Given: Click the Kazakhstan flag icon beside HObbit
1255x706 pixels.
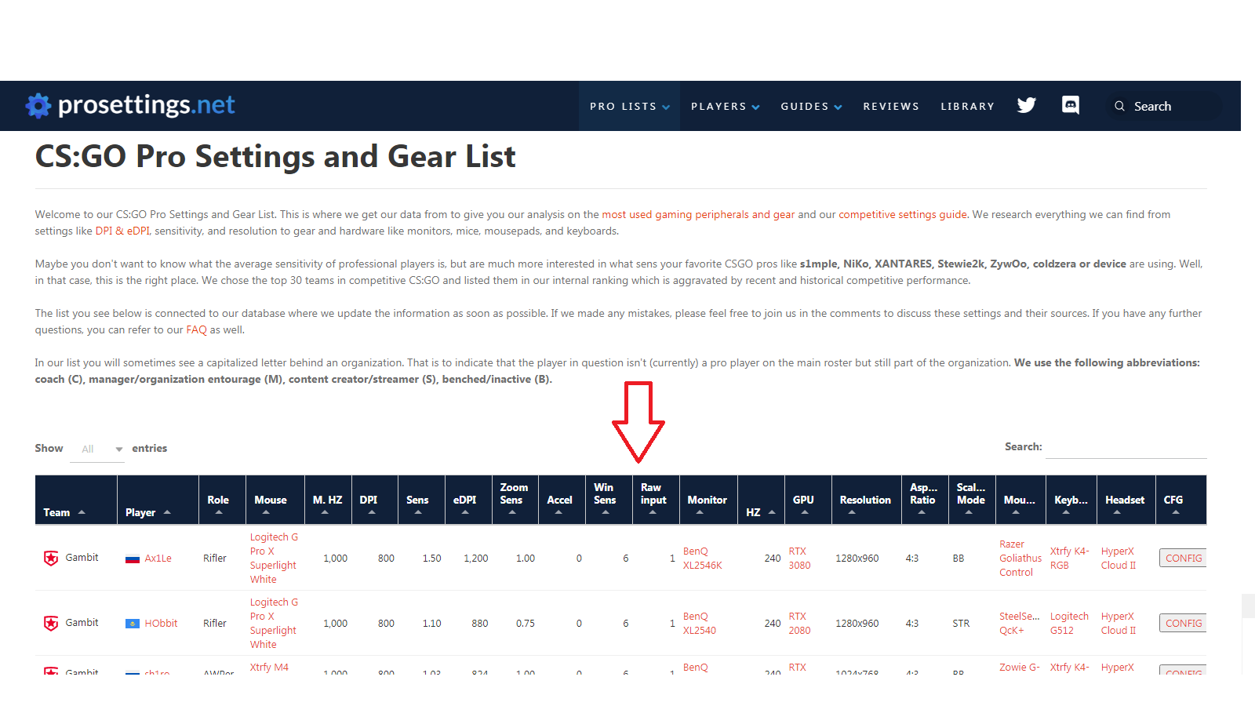Looking at the screenshot, I should [x=133, y=624].
